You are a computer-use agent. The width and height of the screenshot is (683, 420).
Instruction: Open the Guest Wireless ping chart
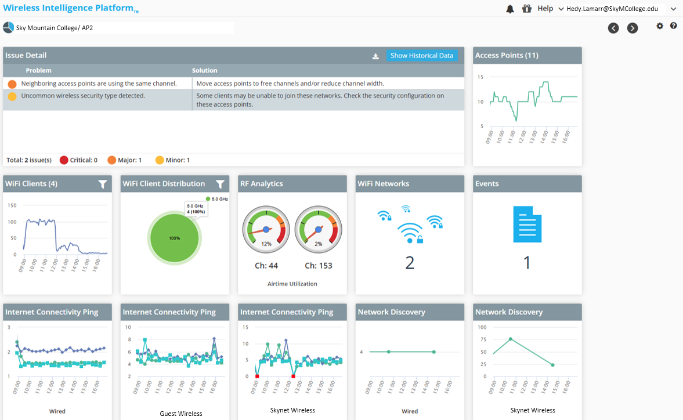point(175,361)
